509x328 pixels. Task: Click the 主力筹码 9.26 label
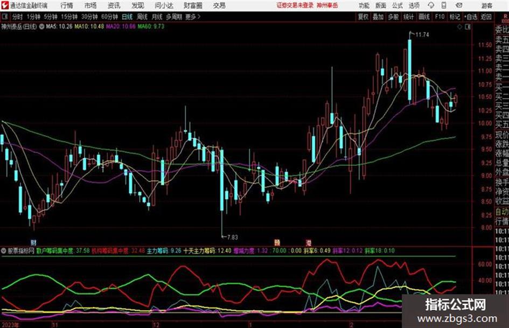click(164, 250)
